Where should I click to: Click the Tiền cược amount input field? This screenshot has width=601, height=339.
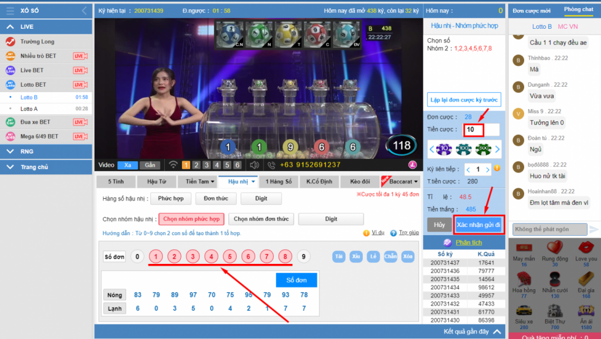click(x=481, y=130)
